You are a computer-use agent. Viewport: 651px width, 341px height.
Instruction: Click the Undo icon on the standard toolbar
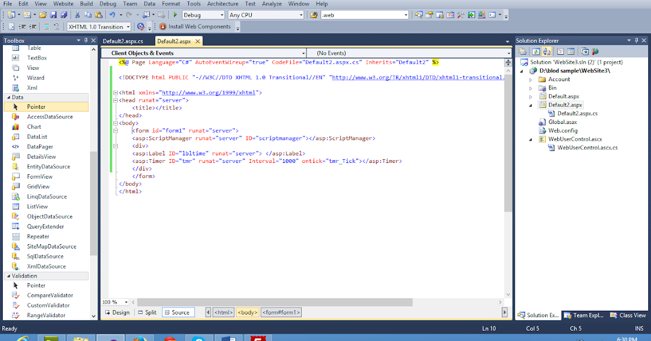(x=113, y=15)
